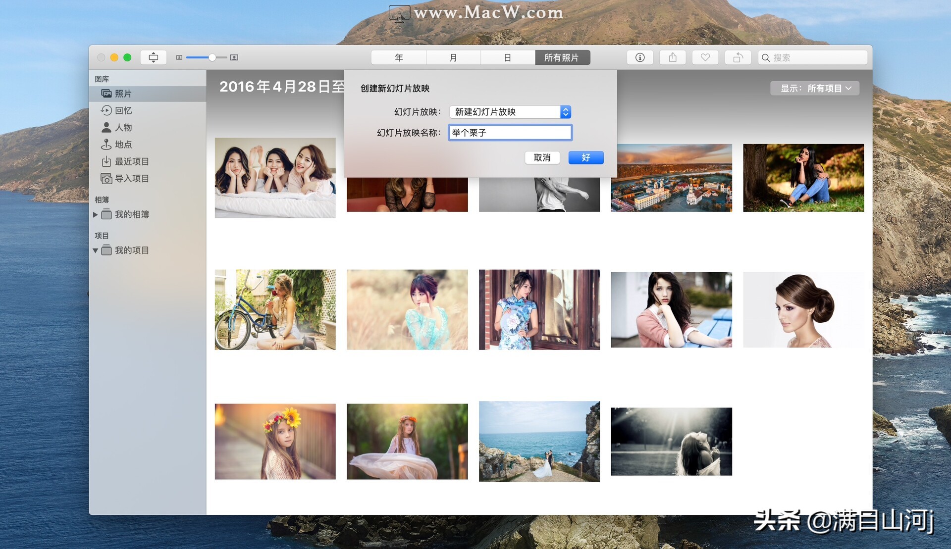Click the share icon in toolbar
This screenshot has height=549, width=951.
click(673, 57)
